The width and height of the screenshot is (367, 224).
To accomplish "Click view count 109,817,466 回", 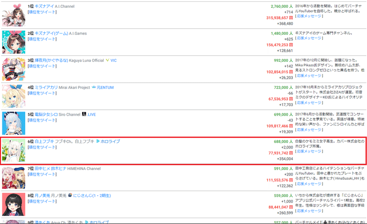I will pos(279,126).
